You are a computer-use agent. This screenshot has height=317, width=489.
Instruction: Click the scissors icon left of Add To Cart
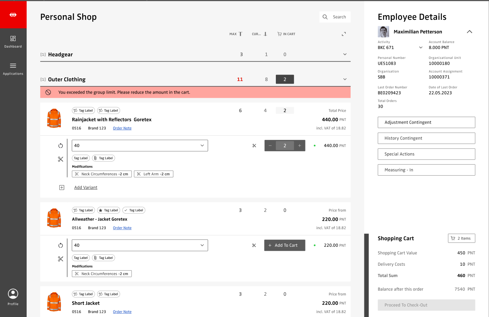[254, 246]
